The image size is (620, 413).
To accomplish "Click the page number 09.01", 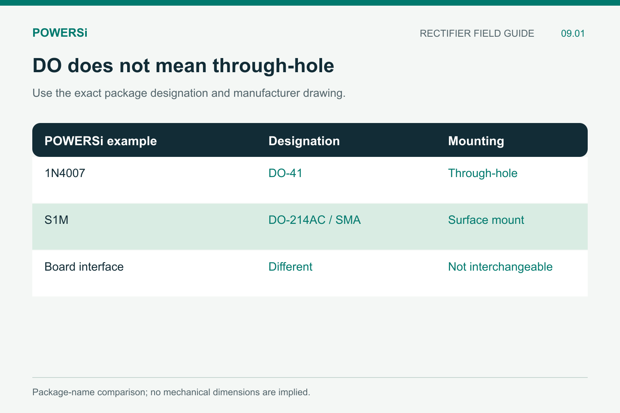I will 573,33.
